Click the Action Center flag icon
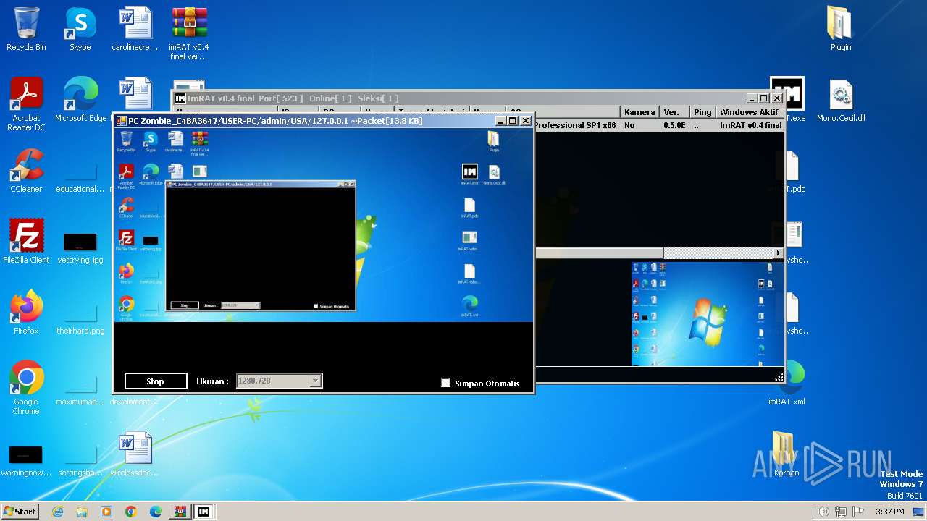 [x=858, y=512]
